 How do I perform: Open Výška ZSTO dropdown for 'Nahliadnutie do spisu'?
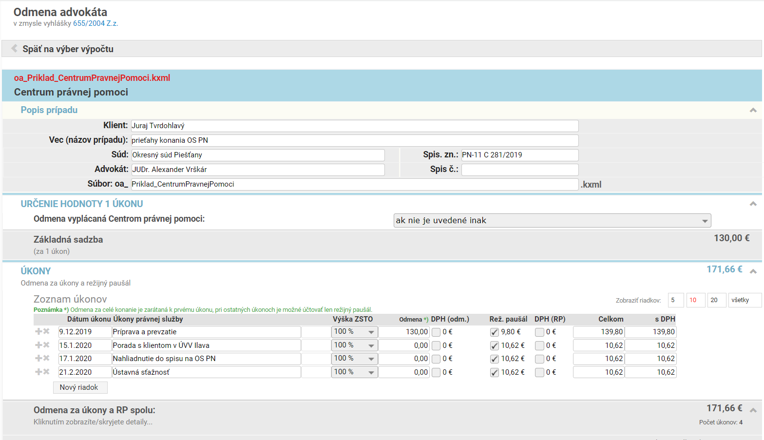pos(354,359)
